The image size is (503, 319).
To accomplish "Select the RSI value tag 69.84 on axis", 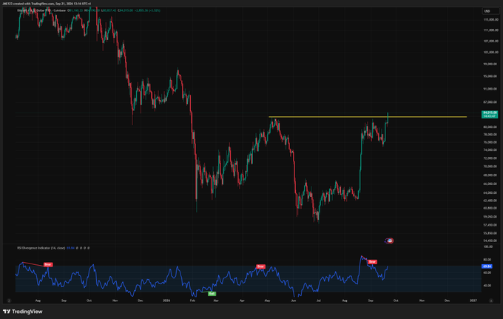I will 487,266.
